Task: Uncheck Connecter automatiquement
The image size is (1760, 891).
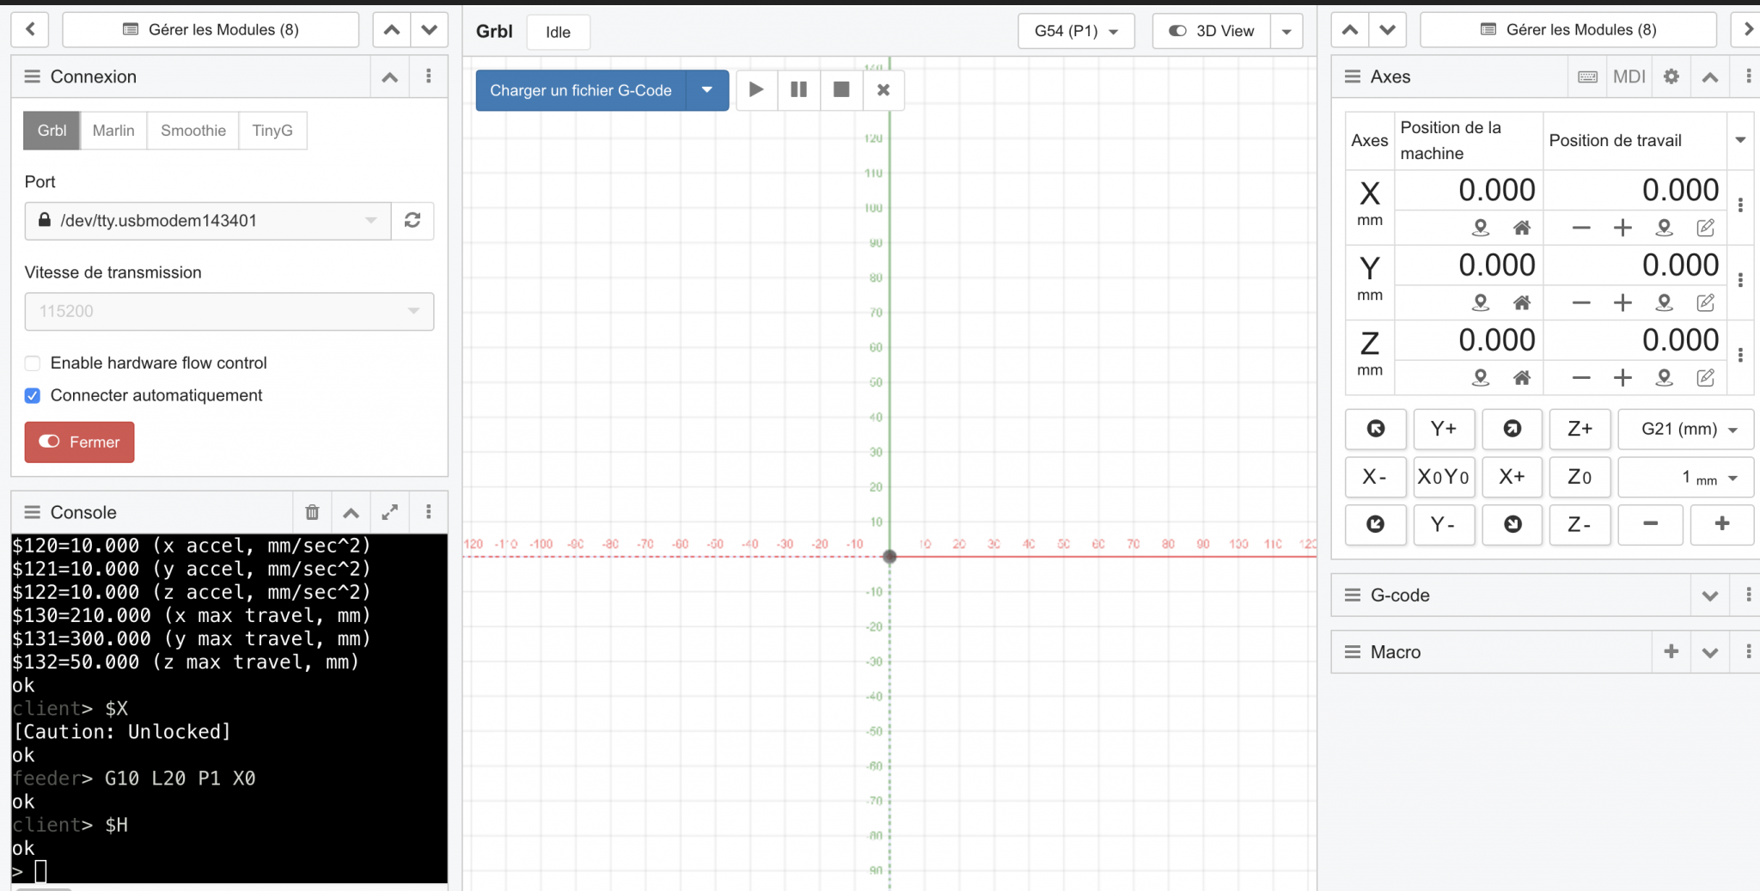Action: point(33,396)
